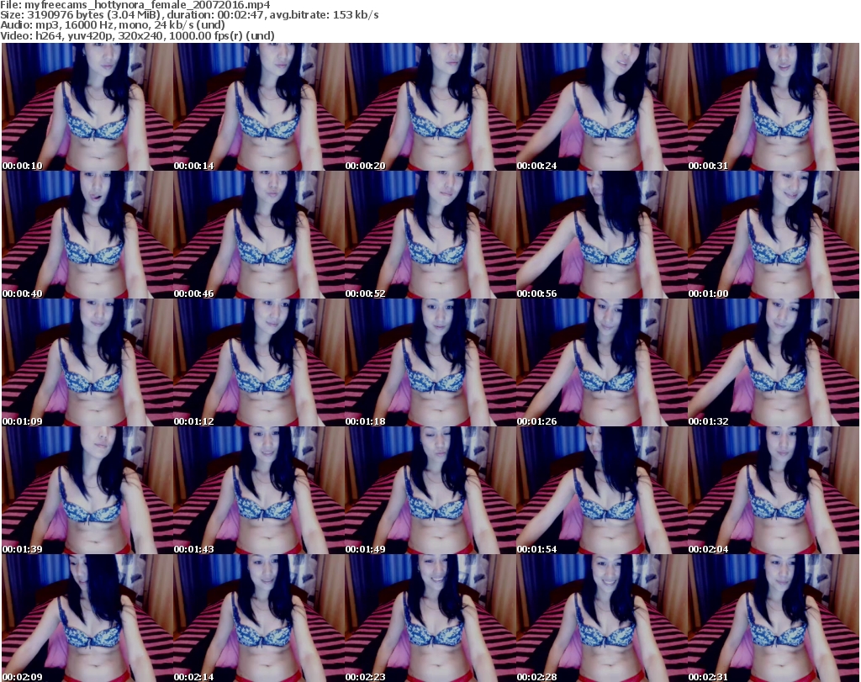Select the thumbnail frame stamped 00:01:12
Image resolution: width=861 pixels, height=682 pixels.
[259, 362]
